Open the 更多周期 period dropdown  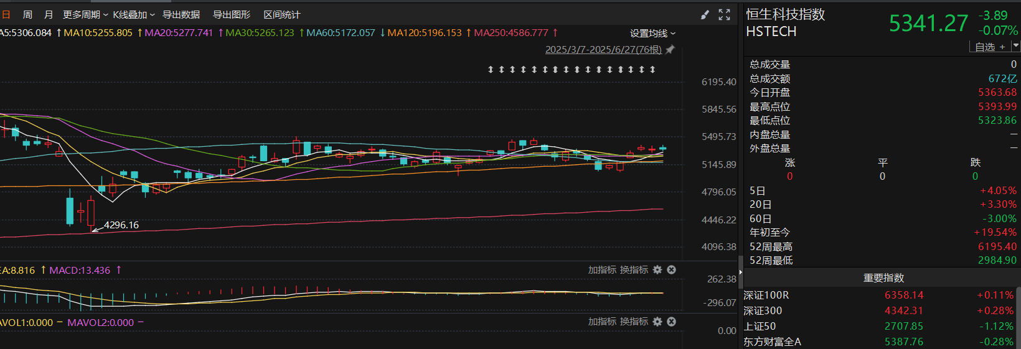[85, 15]
